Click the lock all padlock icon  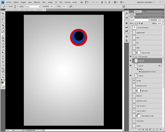142,23
